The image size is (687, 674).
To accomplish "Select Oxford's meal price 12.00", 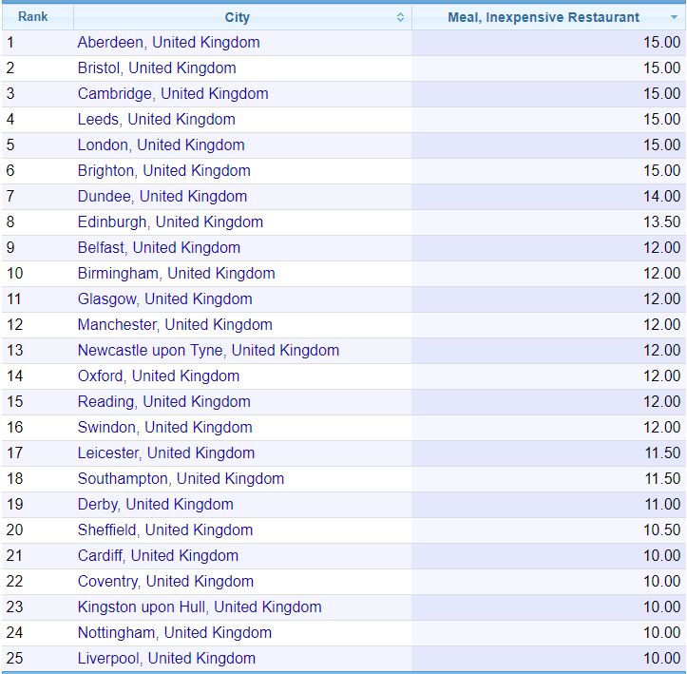I will point(661,376).
